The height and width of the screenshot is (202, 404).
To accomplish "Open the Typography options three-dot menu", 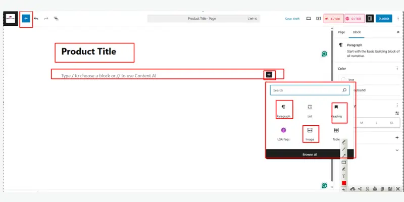I will (397, 105).
